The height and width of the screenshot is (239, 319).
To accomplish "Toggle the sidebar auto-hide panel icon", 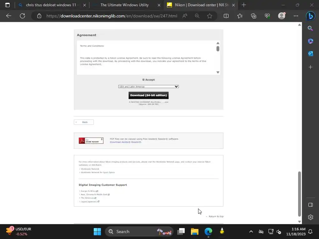I will (x=311, y=205).
